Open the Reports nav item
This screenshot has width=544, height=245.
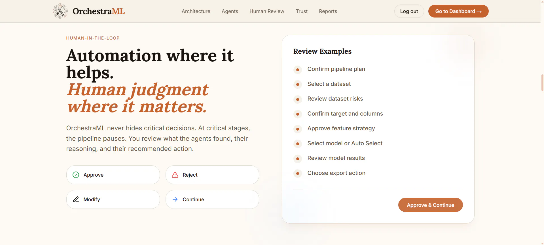tap(328, 11)
